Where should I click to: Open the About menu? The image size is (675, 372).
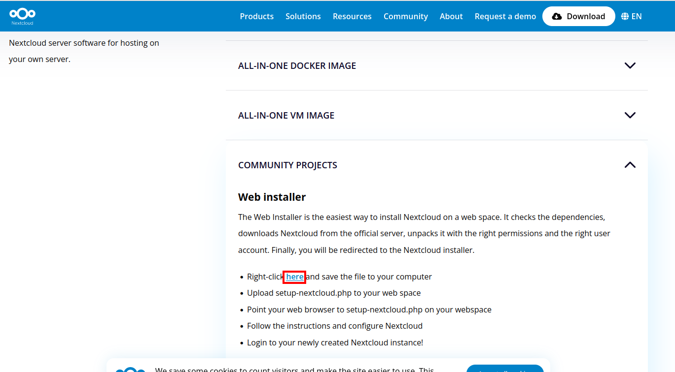coord(451,16)
